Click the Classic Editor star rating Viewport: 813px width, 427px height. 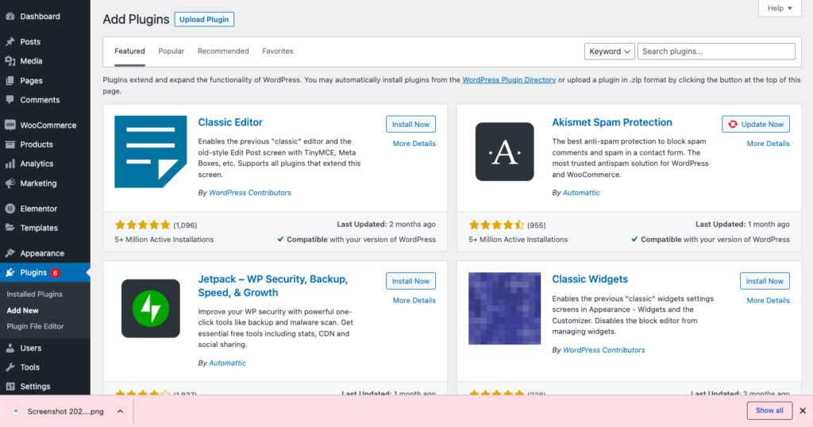(143, 225)
